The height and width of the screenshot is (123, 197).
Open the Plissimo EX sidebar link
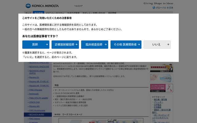pos(34,77)
